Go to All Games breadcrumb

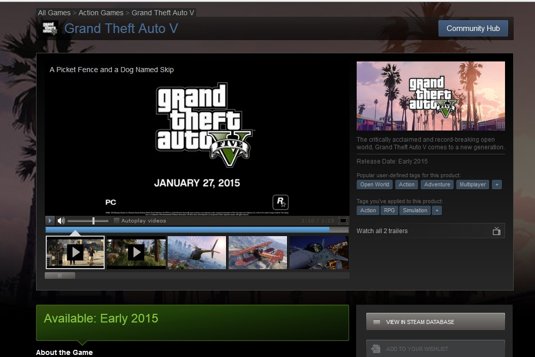[54, 13]
